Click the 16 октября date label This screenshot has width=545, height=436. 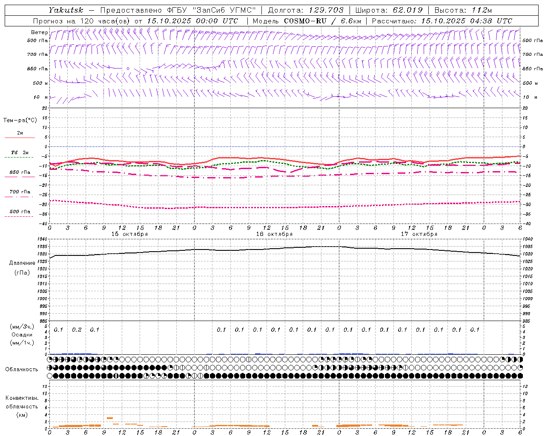[274, 234]
